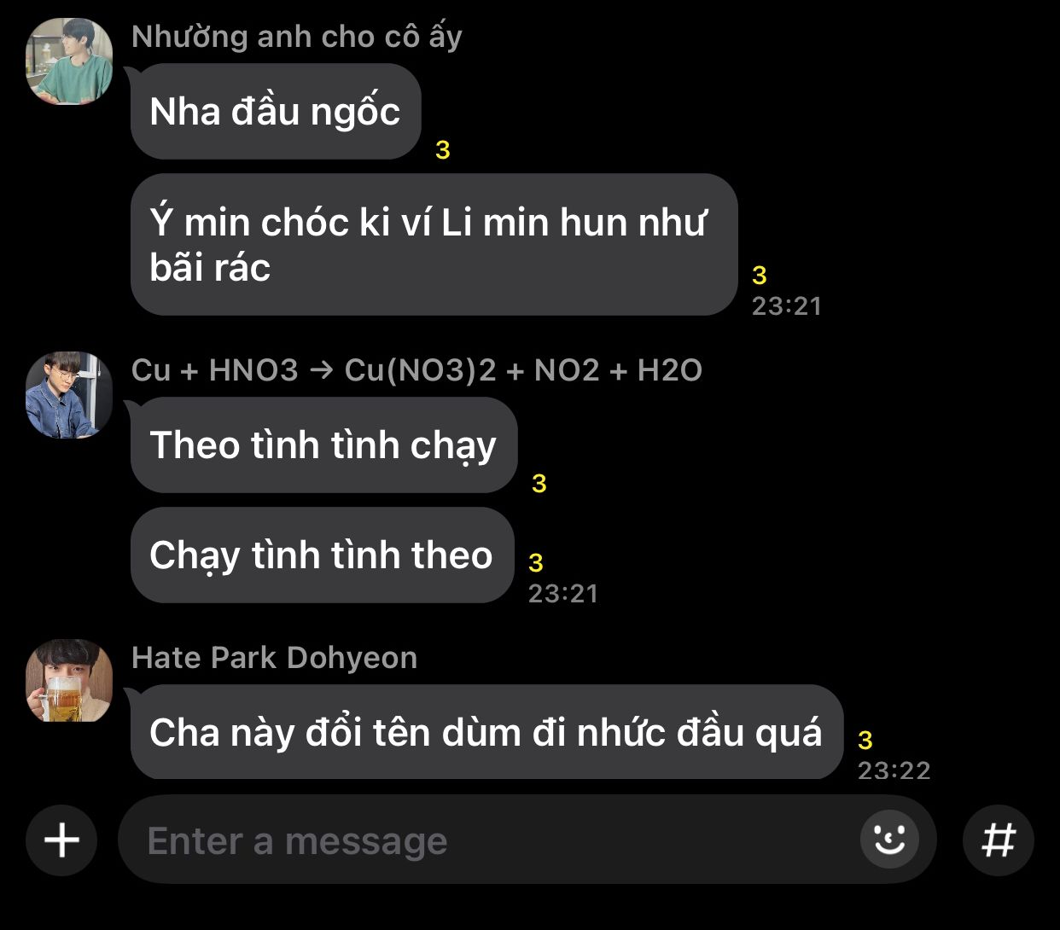
Task: Select the Ý min chóc ki message
Action: click(434, 245)
